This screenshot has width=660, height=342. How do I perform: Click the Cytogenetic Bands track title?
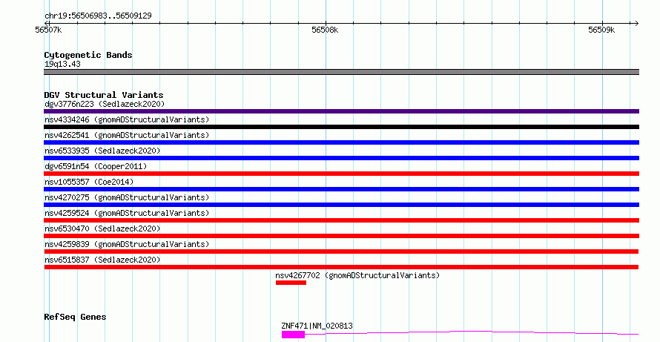point(88,55)
